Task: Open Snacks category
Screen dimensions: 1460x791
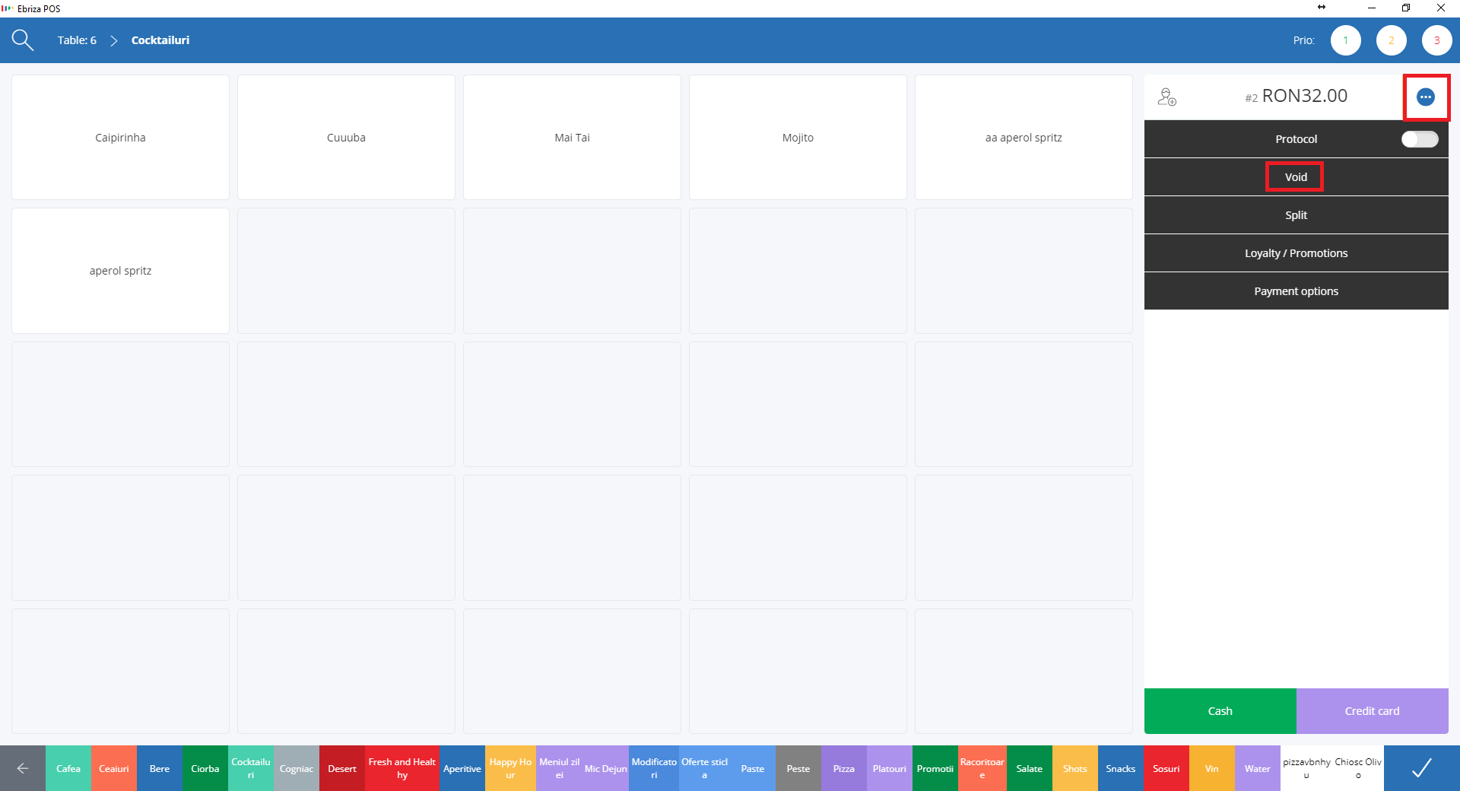Action: 1121,768
